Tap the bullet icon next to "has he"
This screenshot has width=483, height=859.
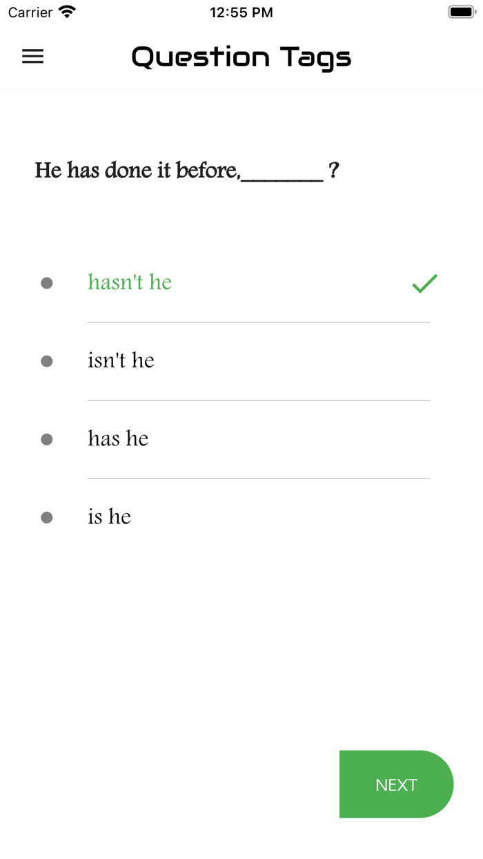point(47,439)
